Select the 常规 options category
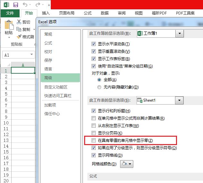Viewport: 203px width, 183px height. tap(60, 34)
